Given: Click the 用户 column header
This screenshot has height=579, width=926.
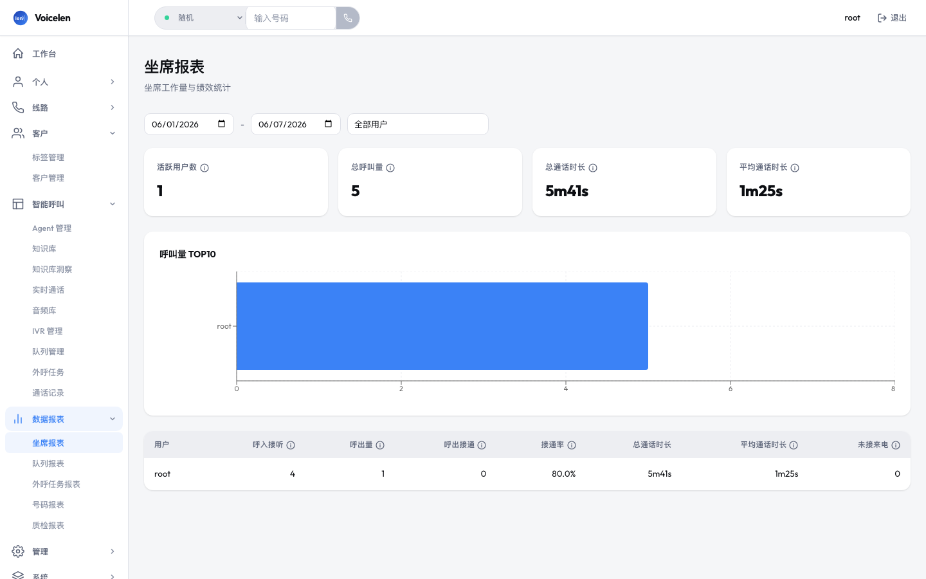Looking at the screenshot, I should click(x=161, y=445).
